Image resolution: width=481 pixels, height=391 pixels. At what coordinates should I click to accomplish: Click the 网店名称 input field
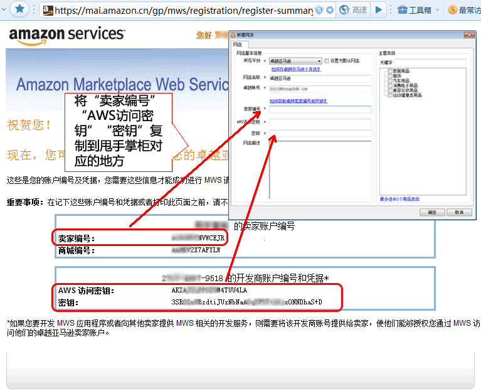click(320, 78)
